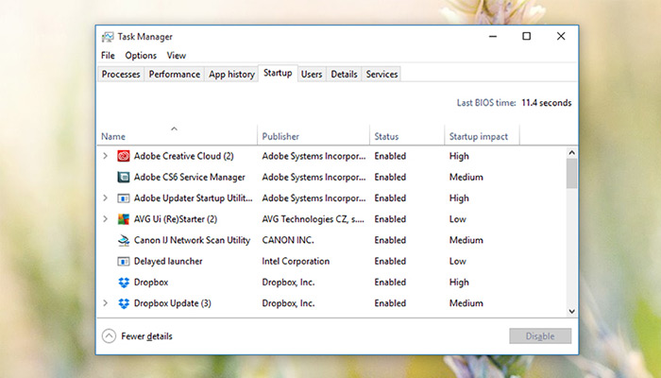Screen dimensions: 661x378
Task: Sort by the Startup impact column header
Action: click(483, 136)
